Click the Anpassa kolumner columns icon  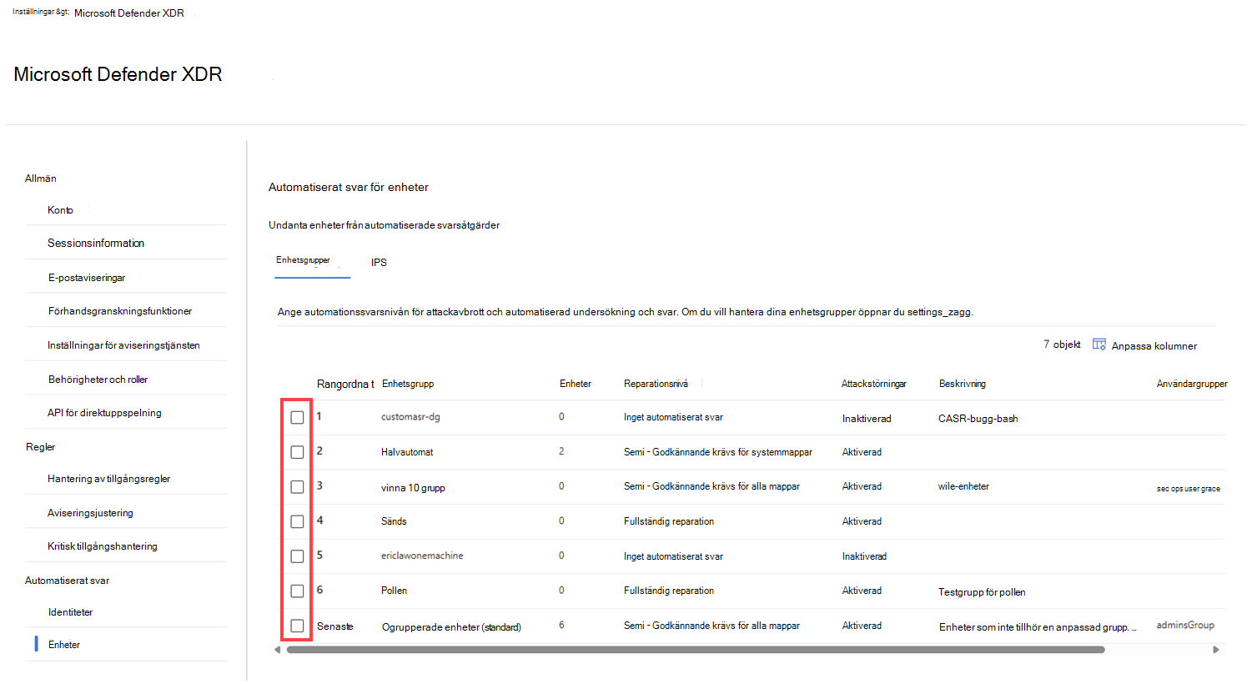(x=1099, y=345)
